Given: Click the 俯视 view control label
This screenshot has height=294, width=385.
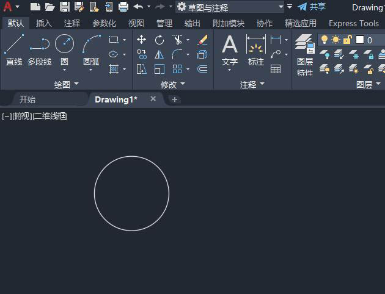Looking at the screenshot, I should [22, 117].
